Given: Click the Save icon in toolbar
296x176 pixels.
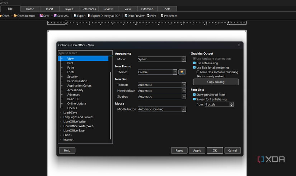Looking at the screenshot, I should click(41, 16).
